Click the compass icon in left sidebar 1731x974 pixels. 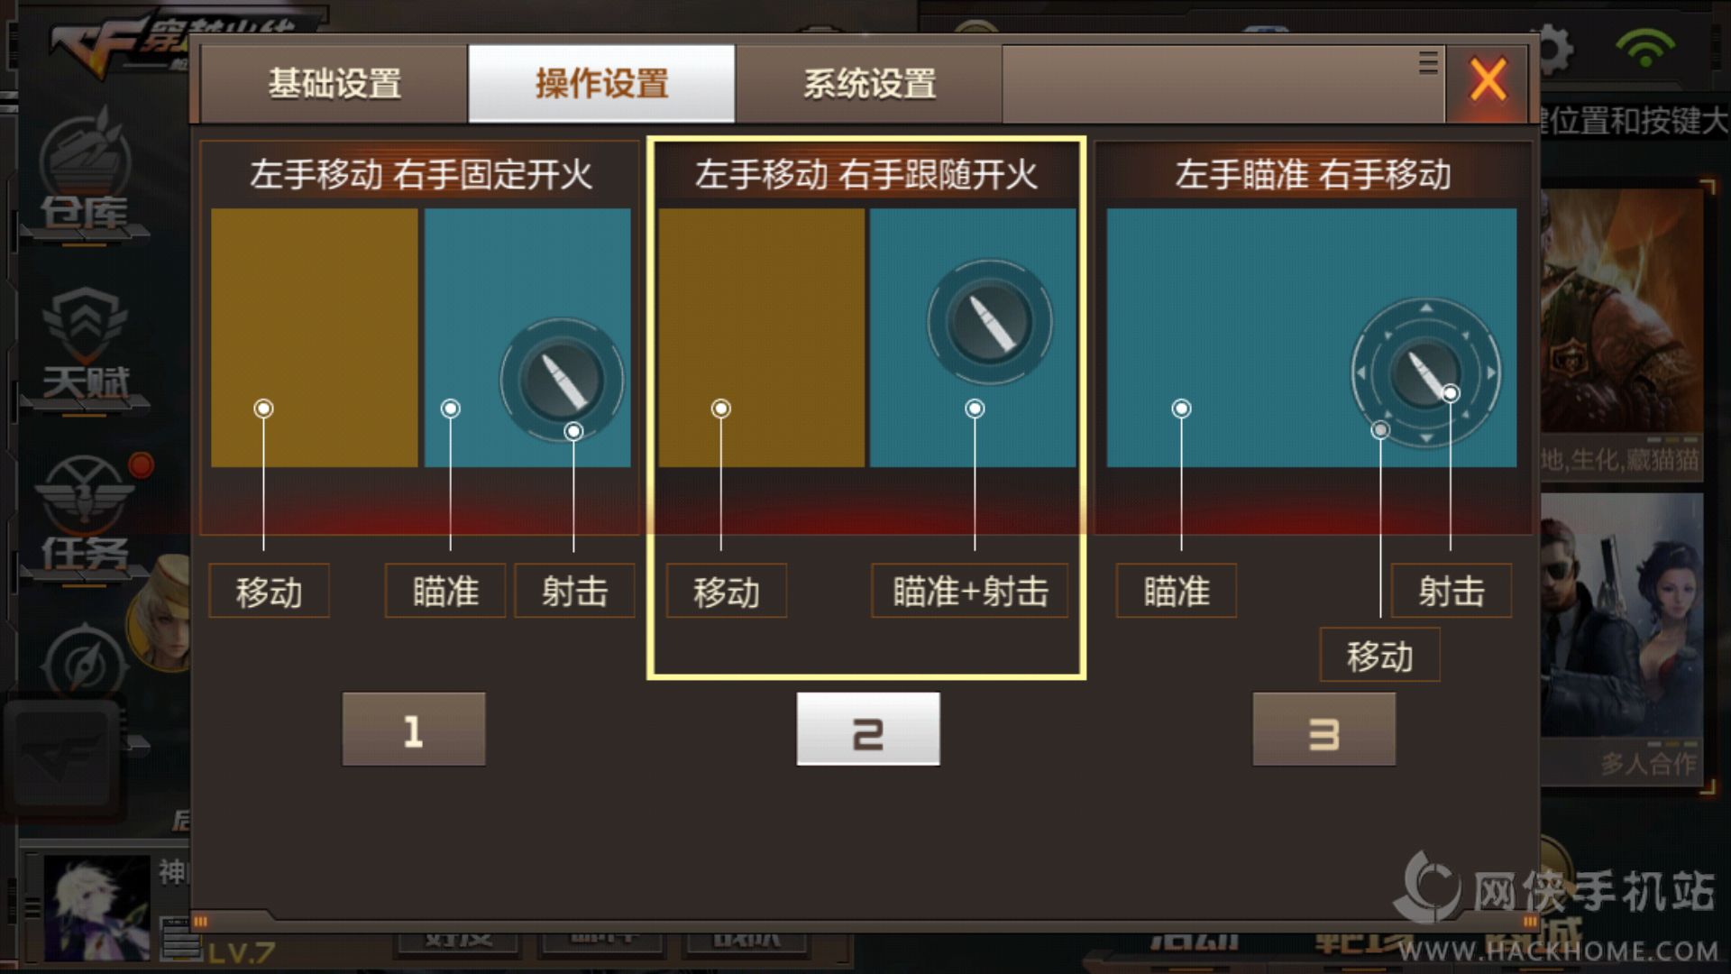pos(85,665)
